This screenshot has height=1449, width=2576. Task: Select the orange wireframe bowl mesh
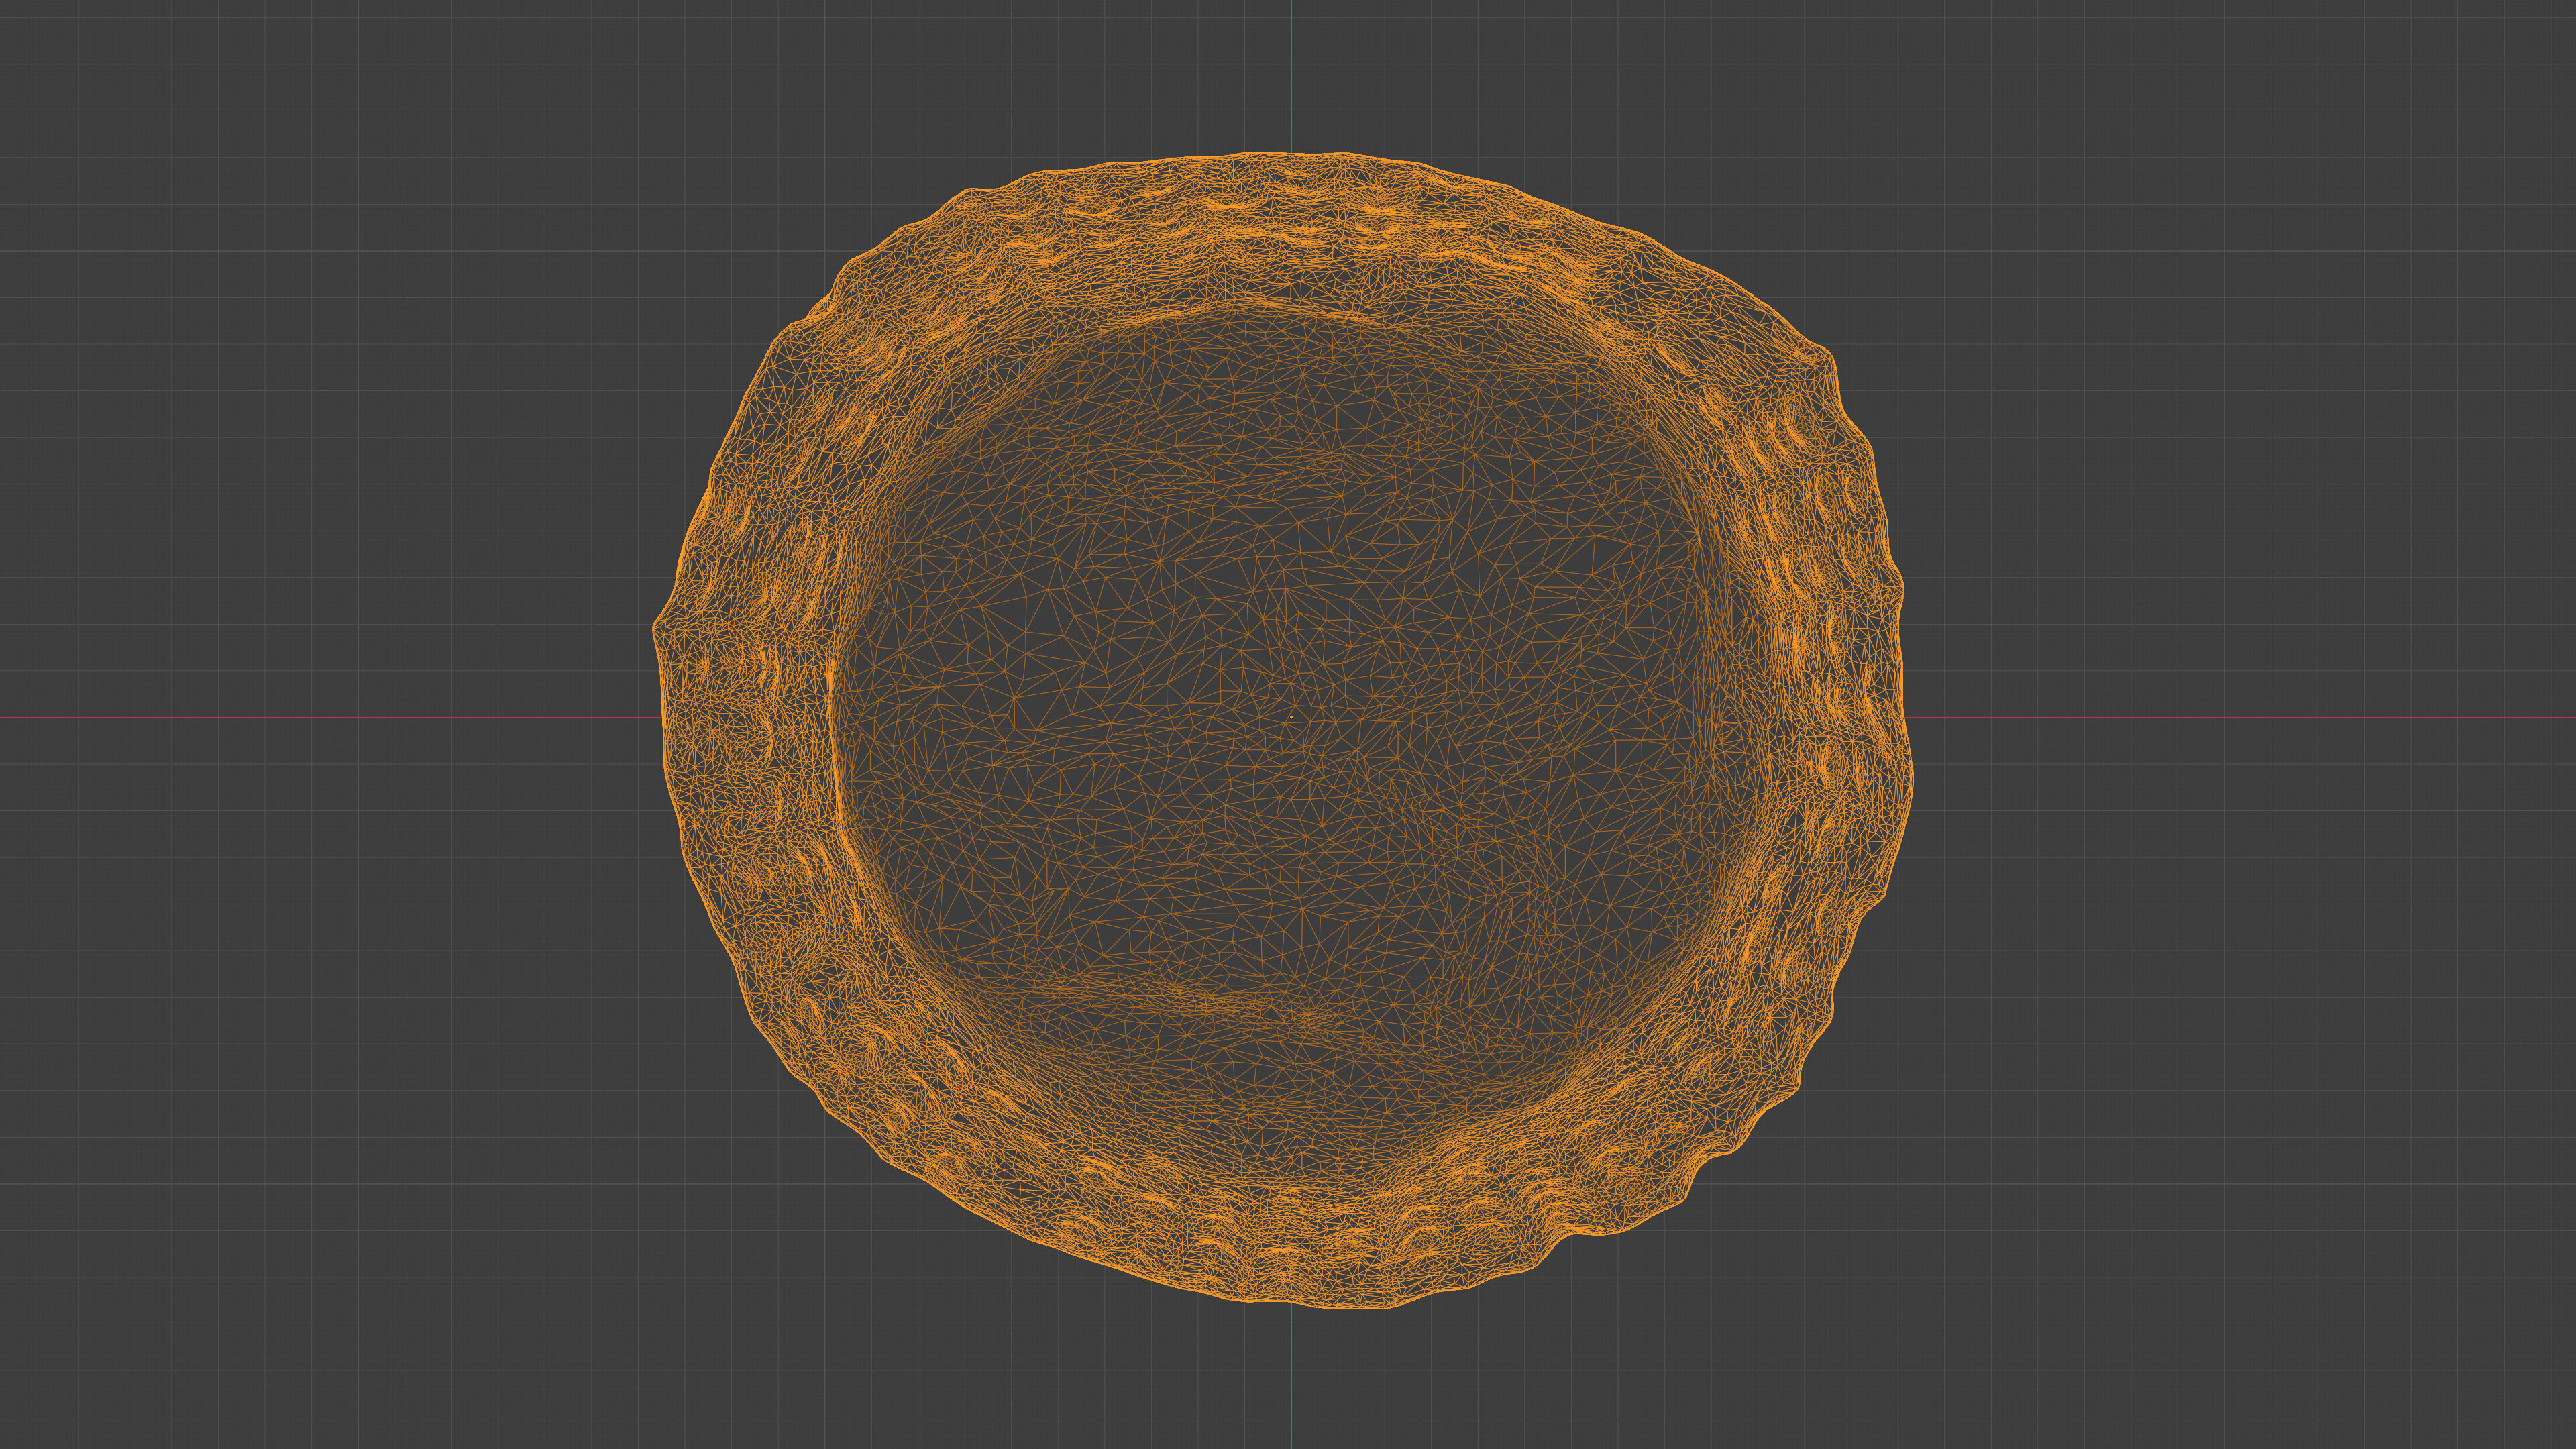click(x=1283, y=730)
